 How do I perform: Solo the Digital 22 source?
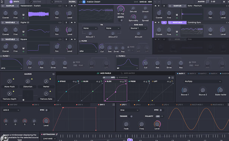click(75, 22)
